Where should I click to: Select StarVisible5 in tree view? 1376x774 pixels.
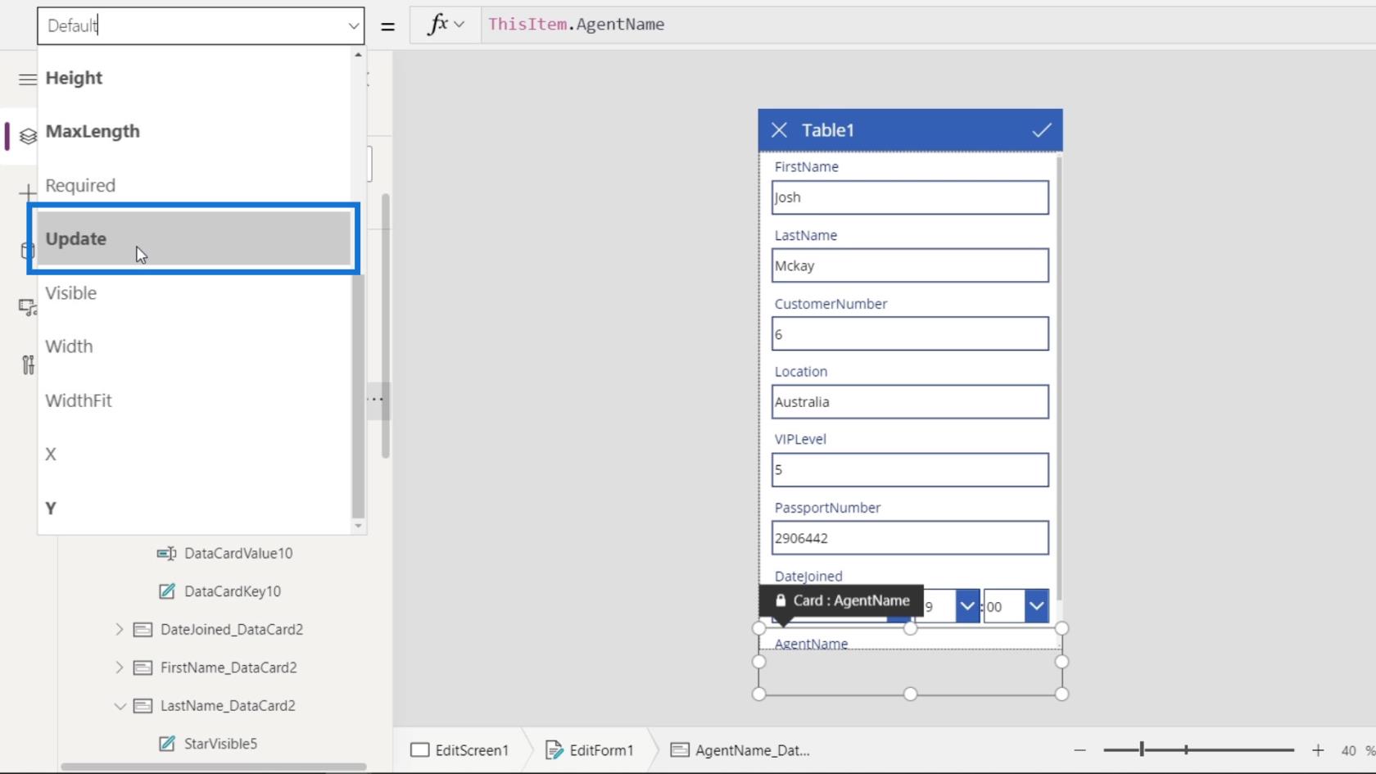[220, 744]
